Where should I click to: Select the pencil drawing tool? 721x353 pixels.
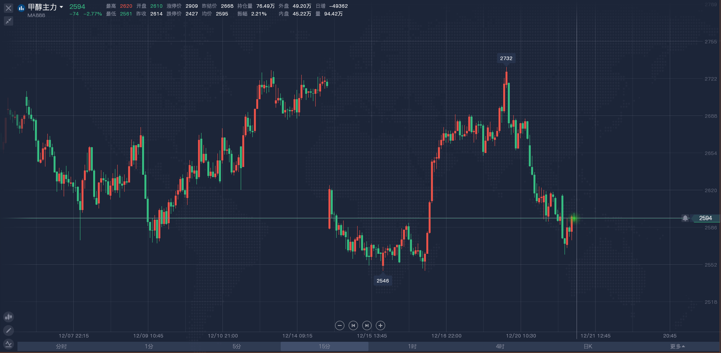[9, 331]
